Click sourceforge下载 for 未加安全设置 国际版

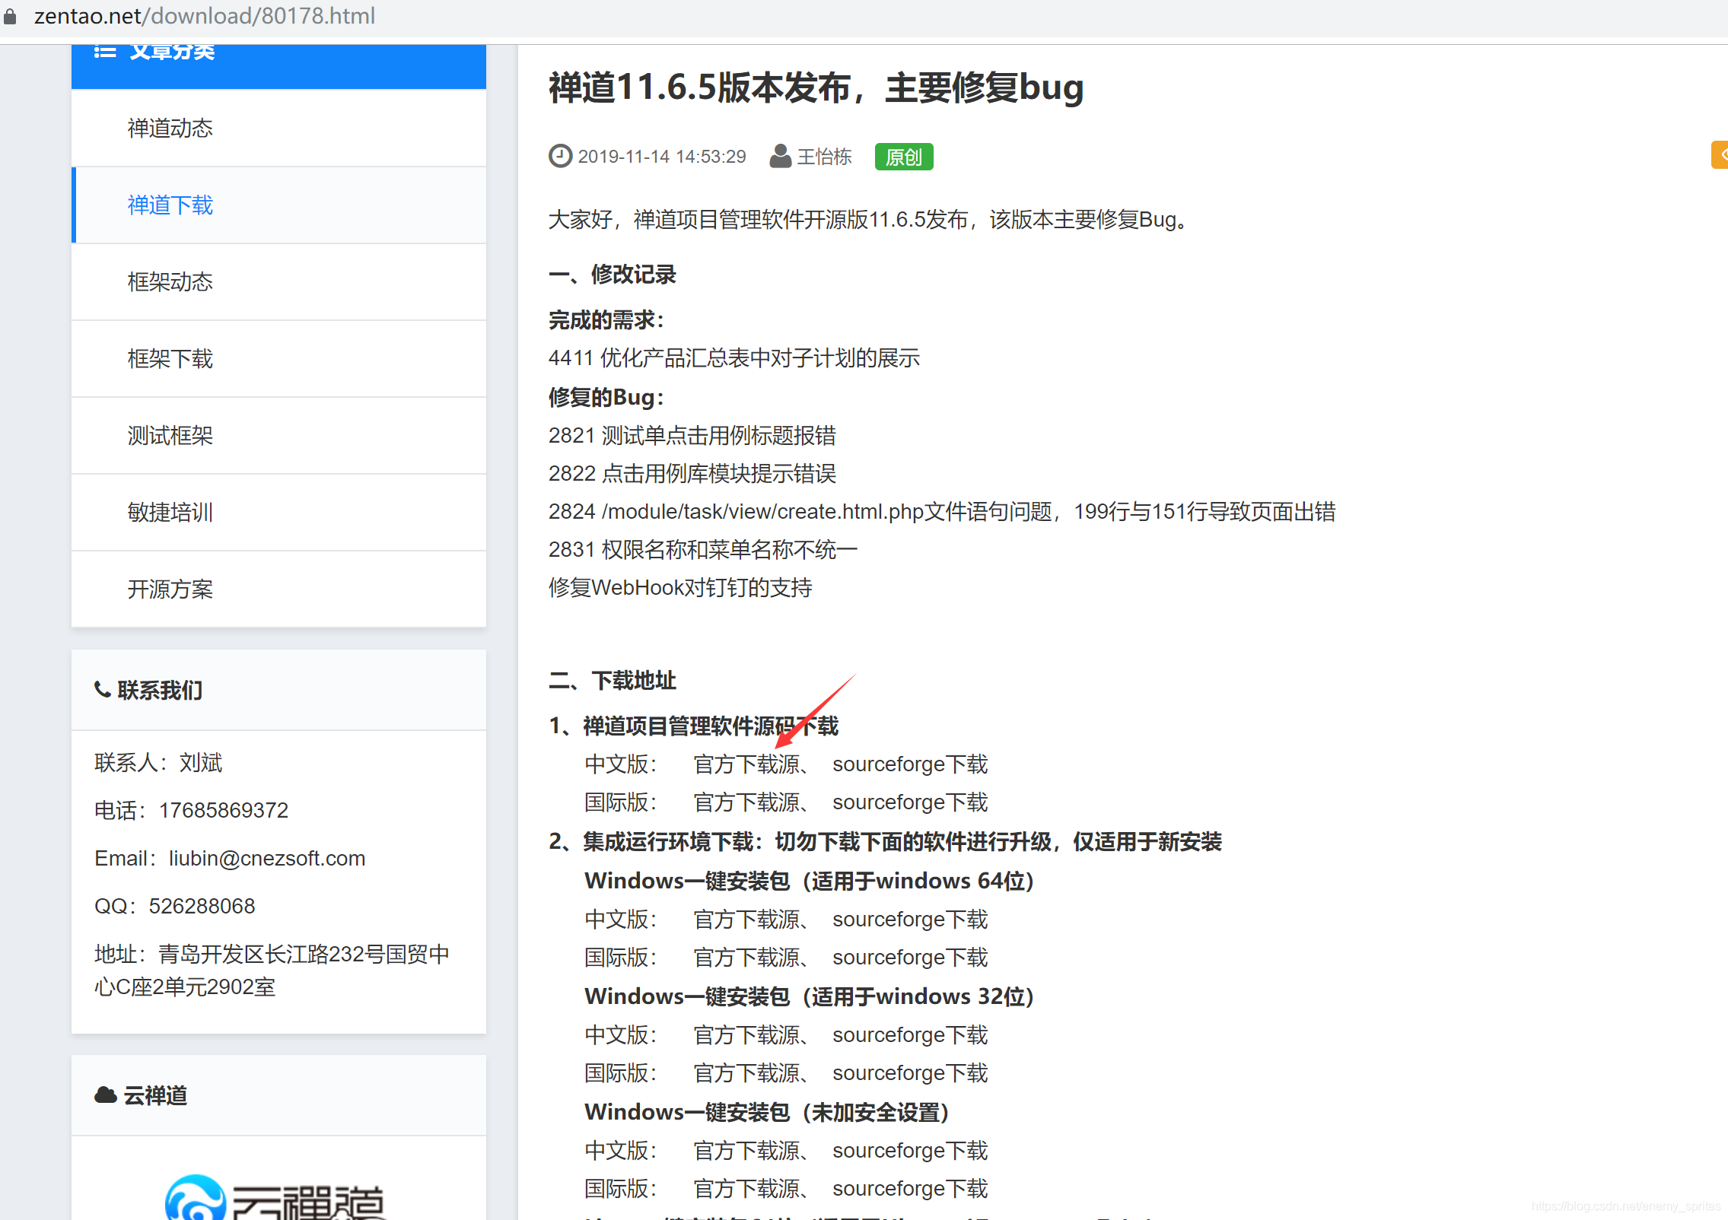(910, 1189)
